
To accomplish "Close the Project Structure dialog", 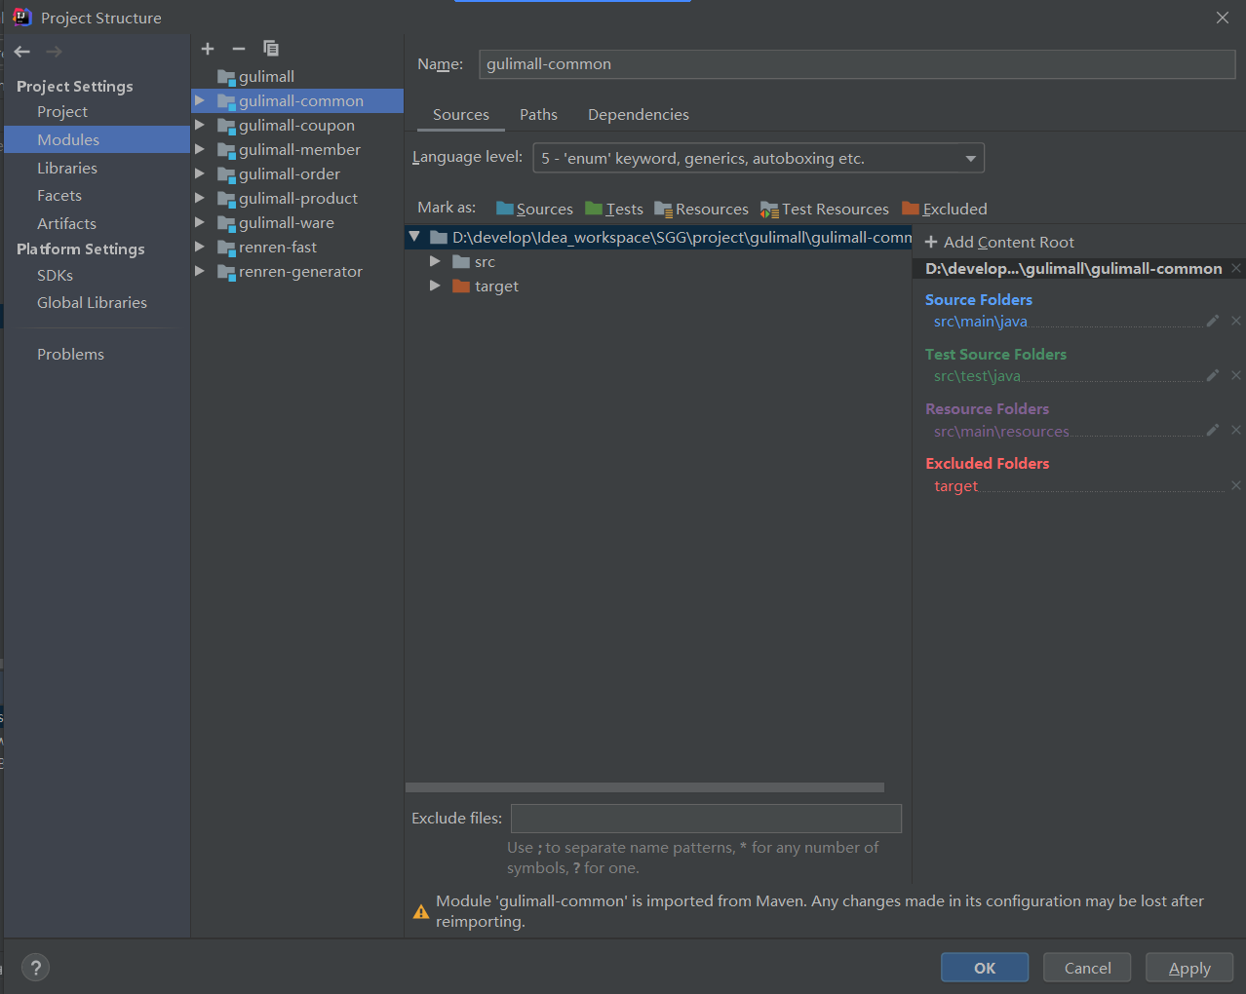I will click(1223, 18).
